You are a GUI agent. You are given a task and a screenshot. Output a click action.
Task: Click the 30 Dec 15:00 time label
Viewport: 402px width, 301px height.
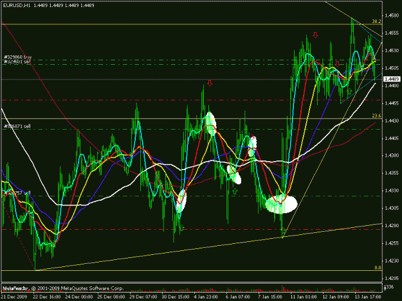pos(176,297)
